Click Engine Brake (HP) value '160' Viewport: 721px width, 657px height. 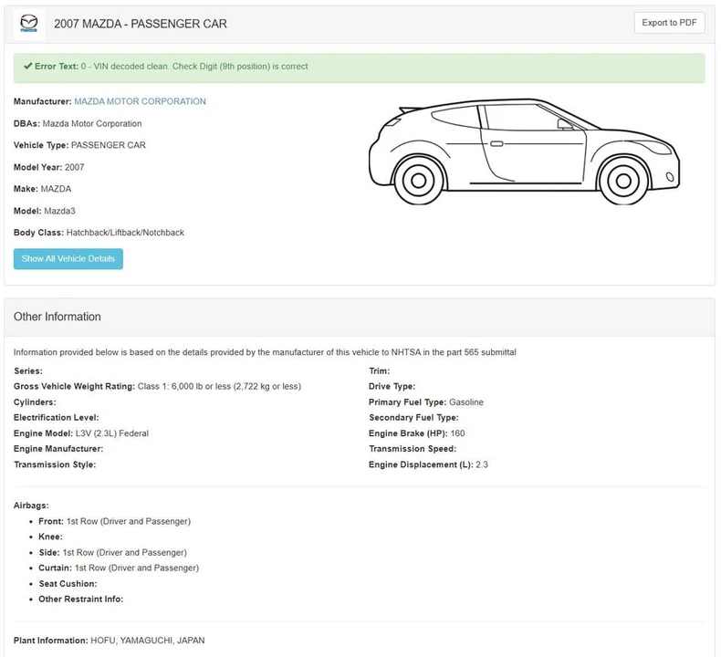[x=457, y=433]
